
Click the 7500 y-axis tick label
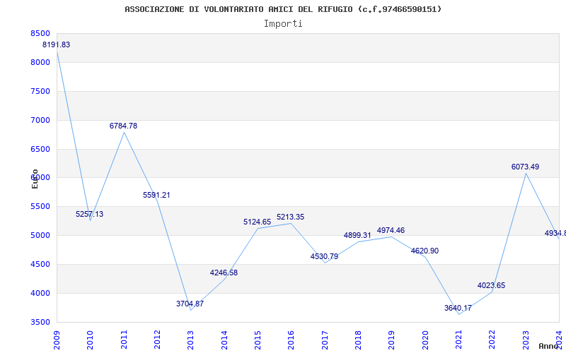tap(40, 91)
